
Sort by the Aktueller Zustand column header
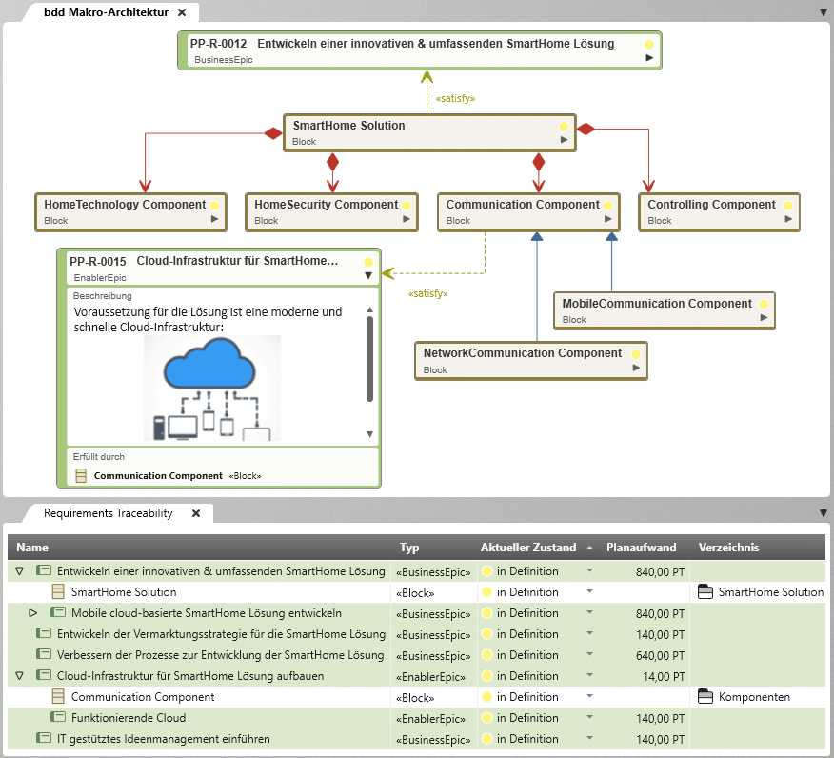(527, 548)
